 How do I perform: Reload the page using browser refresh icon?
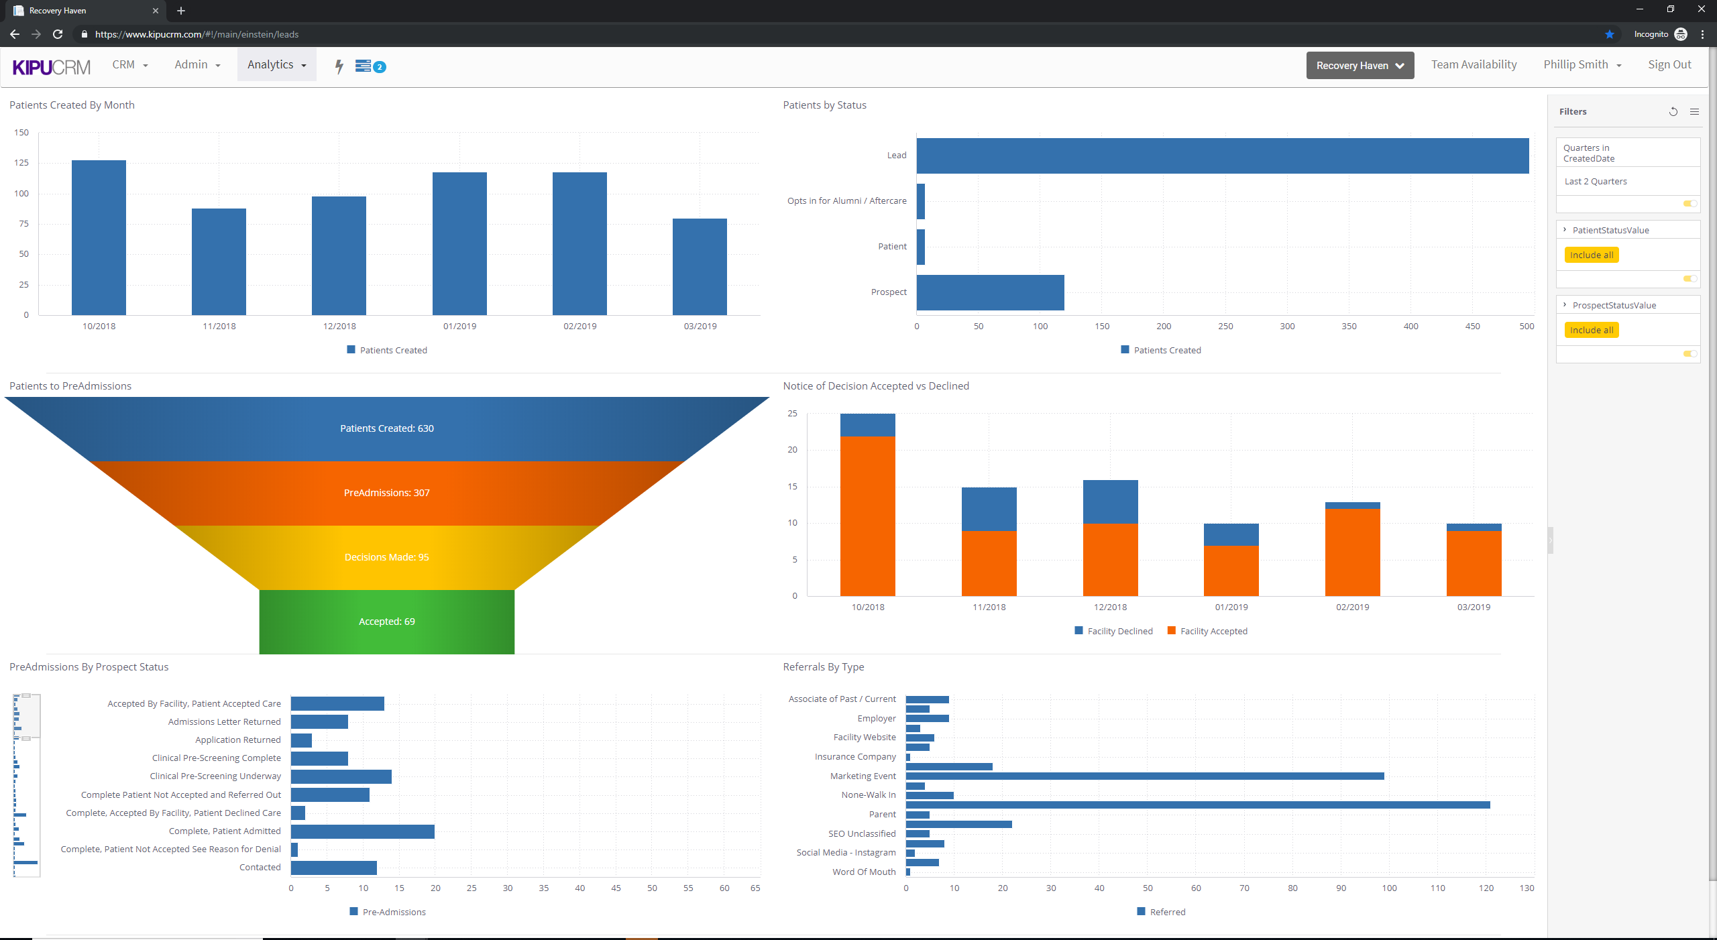click(58, 34)
